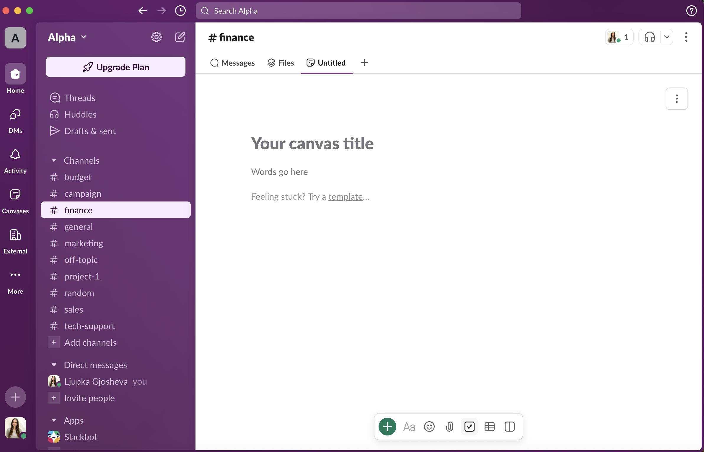This screenshot has width=704, height=452.
Task: Open the budget channel
Action: (x=116, y=177)
